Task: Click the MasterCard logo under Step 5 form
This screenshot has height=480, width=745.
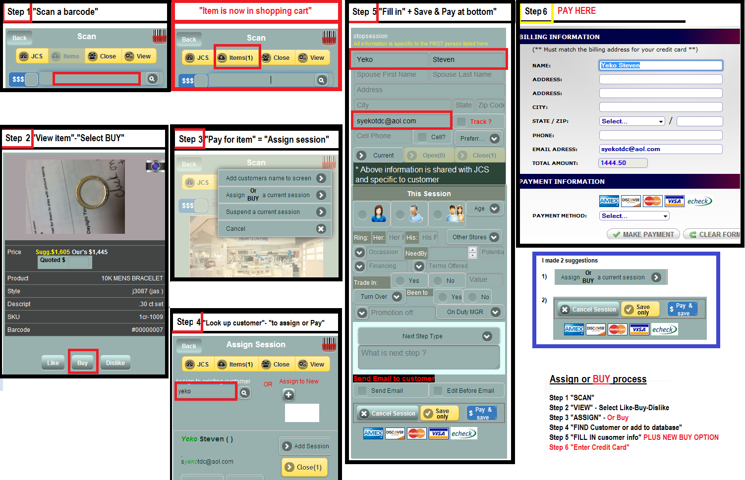Action: coord(417,433)
